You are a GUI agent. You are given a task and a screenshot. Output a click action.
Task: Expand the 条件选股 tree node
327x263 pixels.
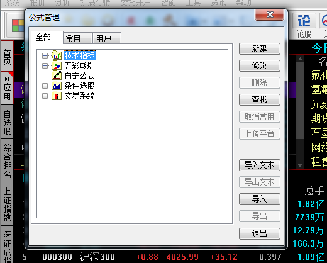(x=45, y=86)
